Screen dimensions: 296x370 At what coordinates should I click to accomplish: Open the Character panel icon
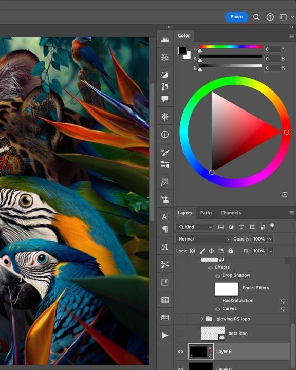tap(165, 217)
